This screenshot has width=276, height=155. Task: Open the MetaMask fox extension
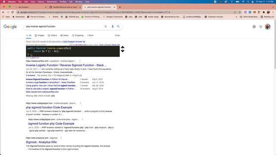[254, 12]
